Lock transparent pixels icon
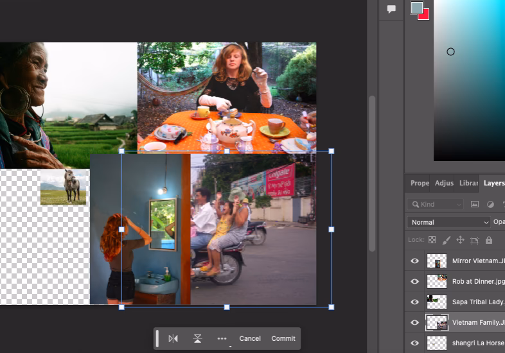The height and width of the screenshot is (353, 505). 432,240
